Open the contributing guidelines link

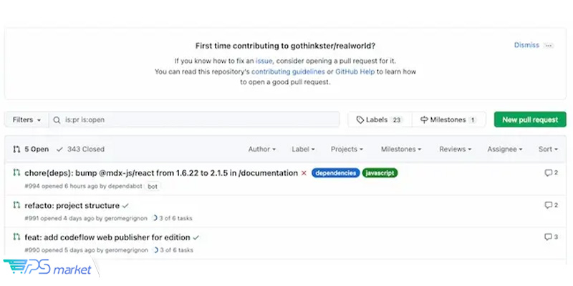(288, 72)
